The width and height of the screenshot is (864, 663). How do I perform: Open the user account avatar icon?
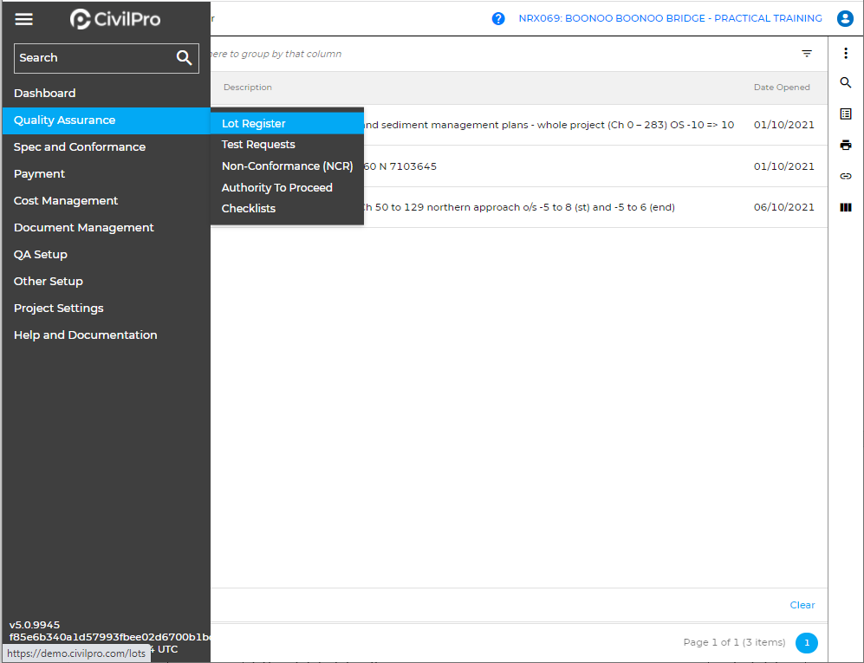click(x=845, y=18)
